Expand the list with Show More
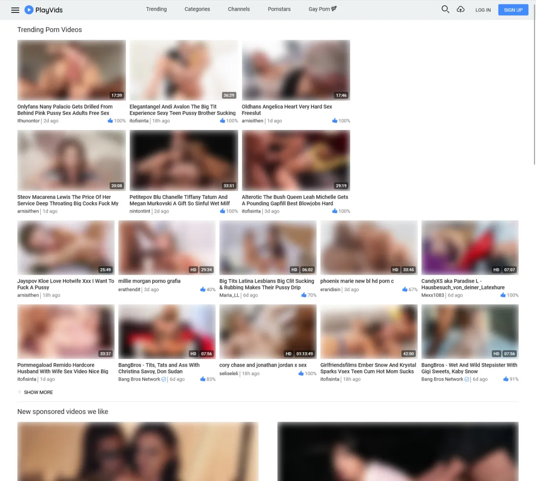 click(38, 392)
